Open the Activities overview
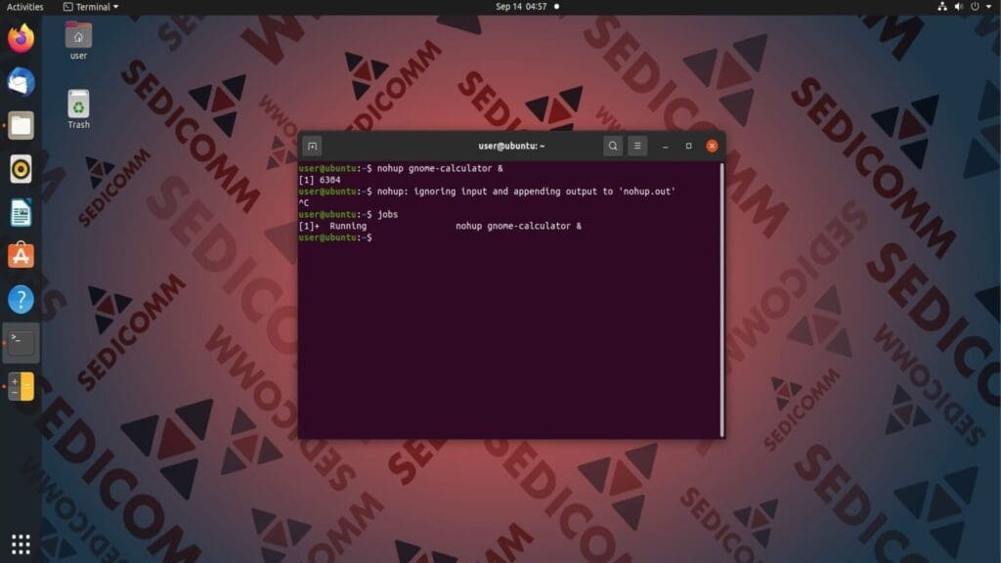 (x=24, y=7)
